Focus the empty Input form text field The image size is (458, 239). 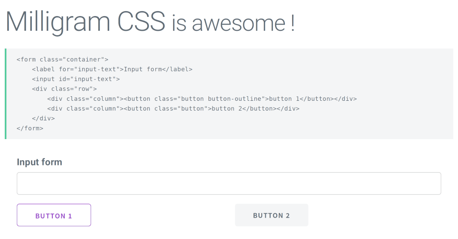(x=229, y=183)
